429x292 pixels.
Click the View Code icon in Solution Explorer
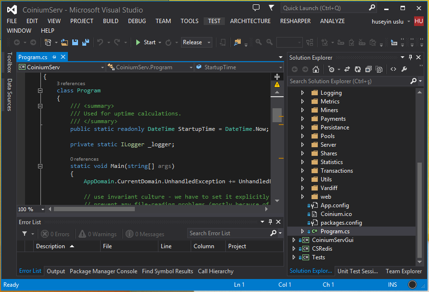[393, 69]
